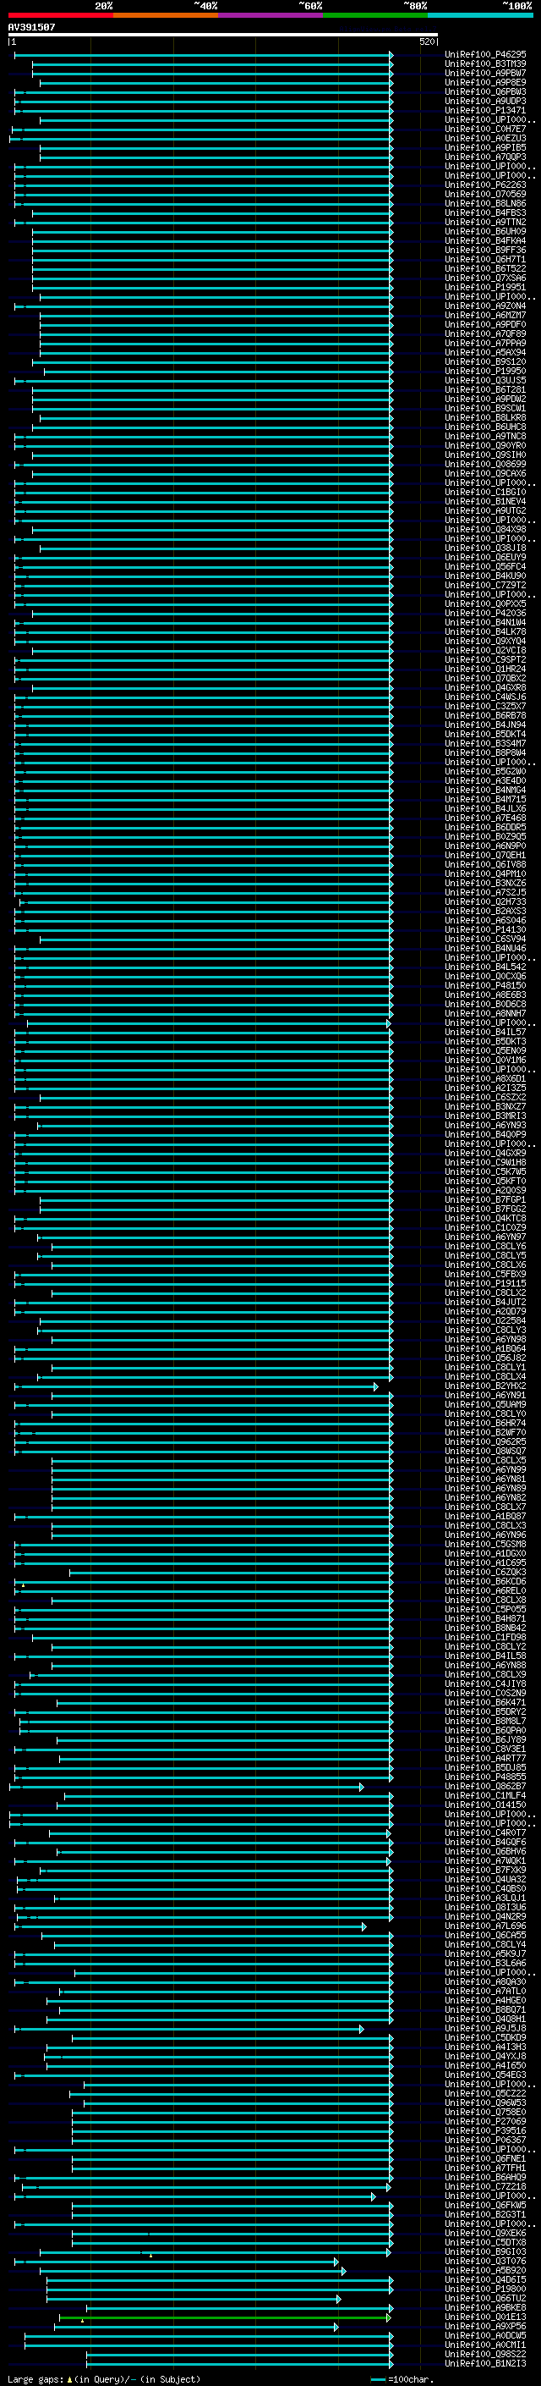Open hit UniRef100_A6MZM7
This screenshot has width=541, height=2386.
[485, 315]
